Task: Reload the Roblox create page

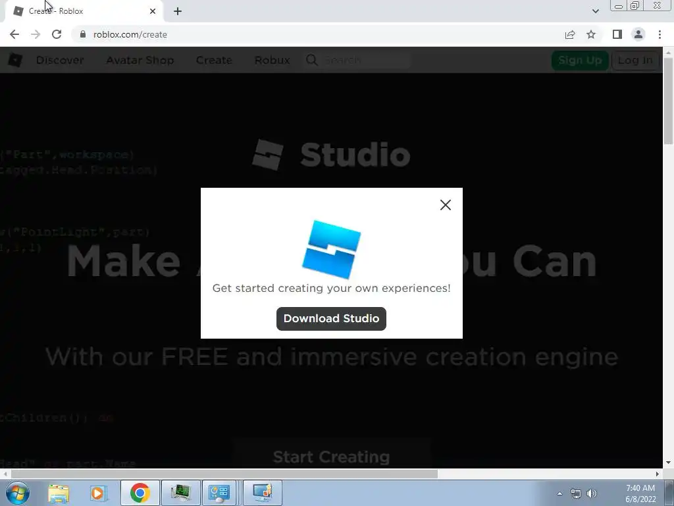Action: coord(57,34)
